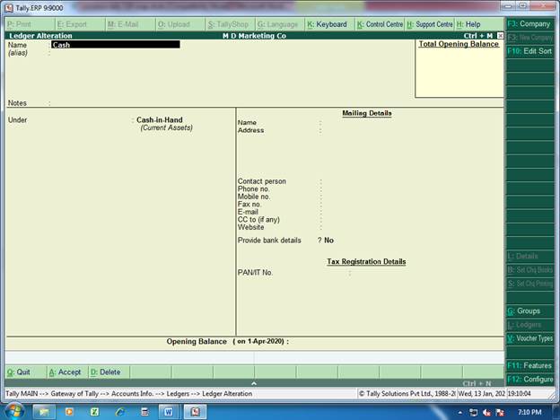Close the Ledger Alteration panel with X
The width and height of the screenshot is (560, 420).
click(x=500, y=35)
